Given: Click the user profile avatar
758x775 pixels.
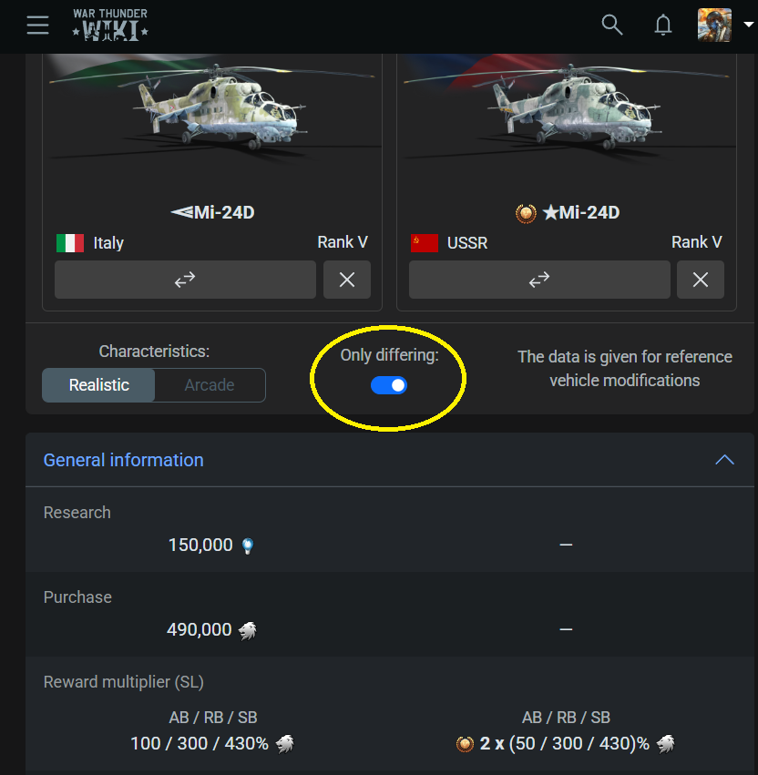Looking at the screenshot, I should pos(714,25).
